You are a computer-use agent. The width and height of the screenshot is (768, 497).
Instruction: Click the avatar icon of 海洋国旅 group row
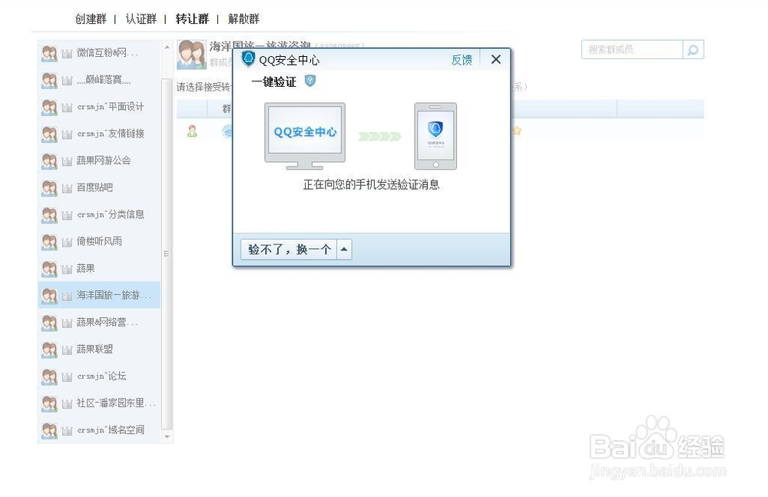click(x=49, y=296)
